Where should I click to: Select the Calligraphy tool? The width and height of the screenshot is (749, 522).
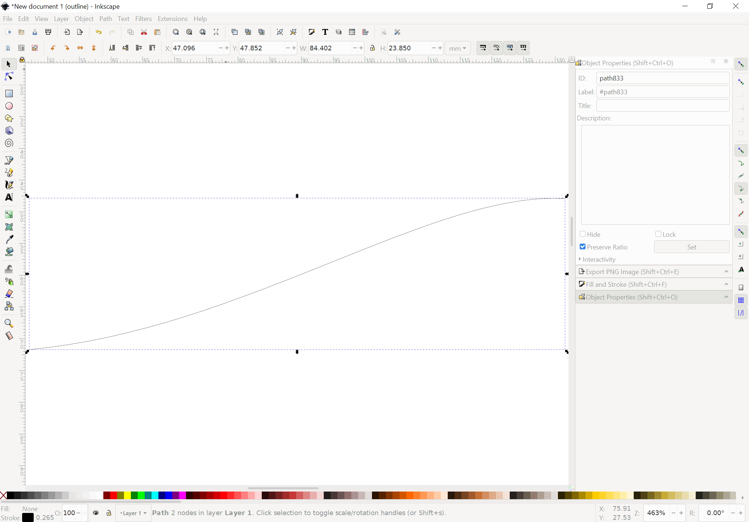(x=9, y=185)
